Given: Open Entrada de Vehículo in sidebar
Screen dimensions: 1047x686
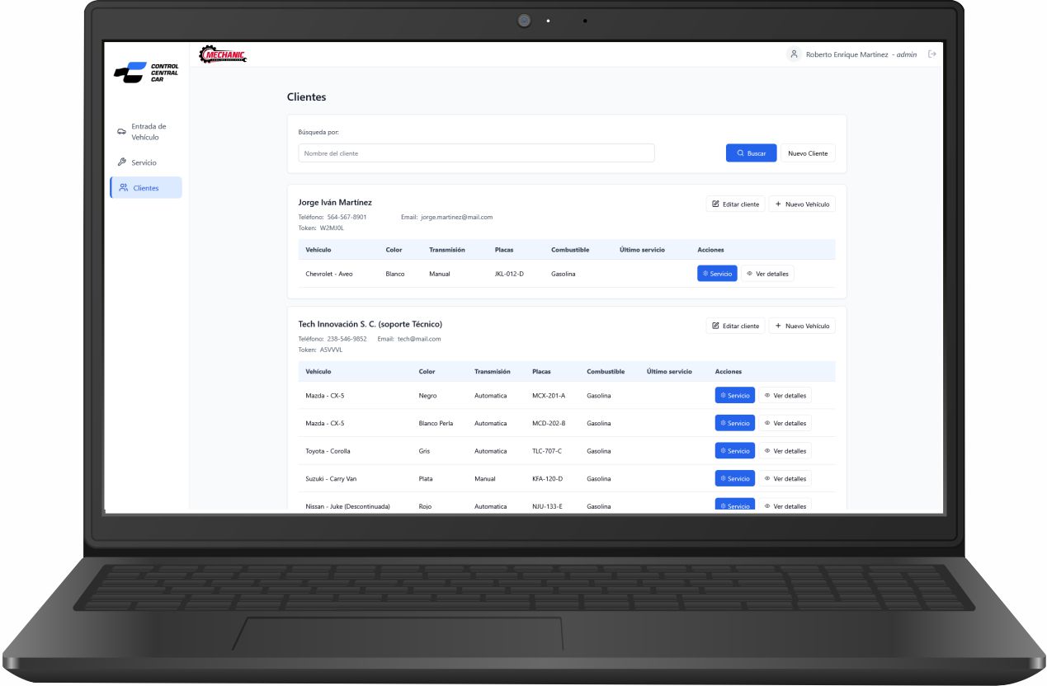Looking at the screenshot, I should (146, 132).
